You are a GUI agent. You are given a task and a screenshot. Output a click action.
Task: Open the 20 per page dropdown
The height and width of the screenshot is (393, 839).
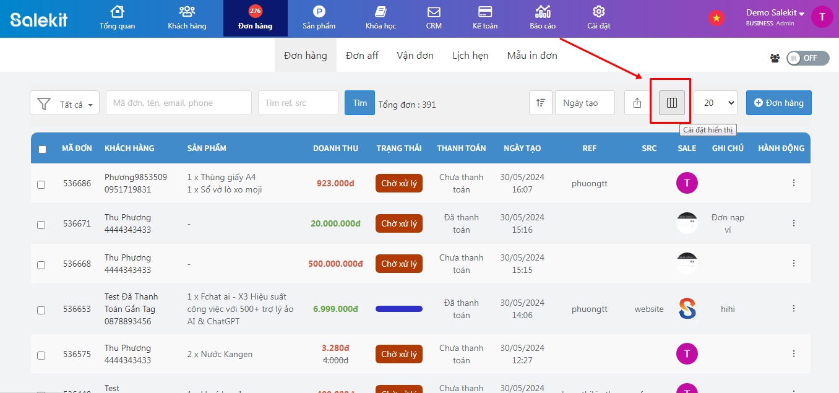click(715, 103)
